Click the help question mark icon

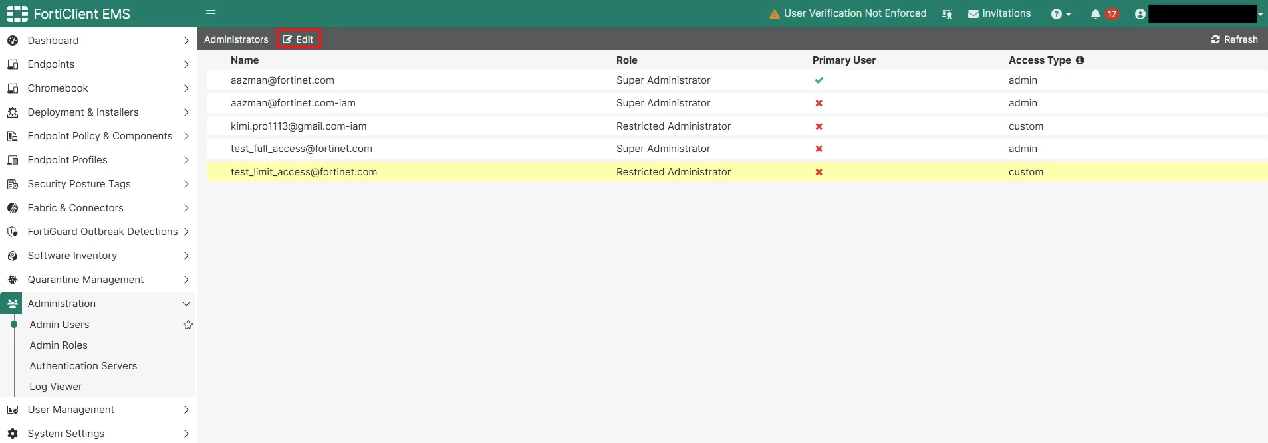pos(1056,14)
